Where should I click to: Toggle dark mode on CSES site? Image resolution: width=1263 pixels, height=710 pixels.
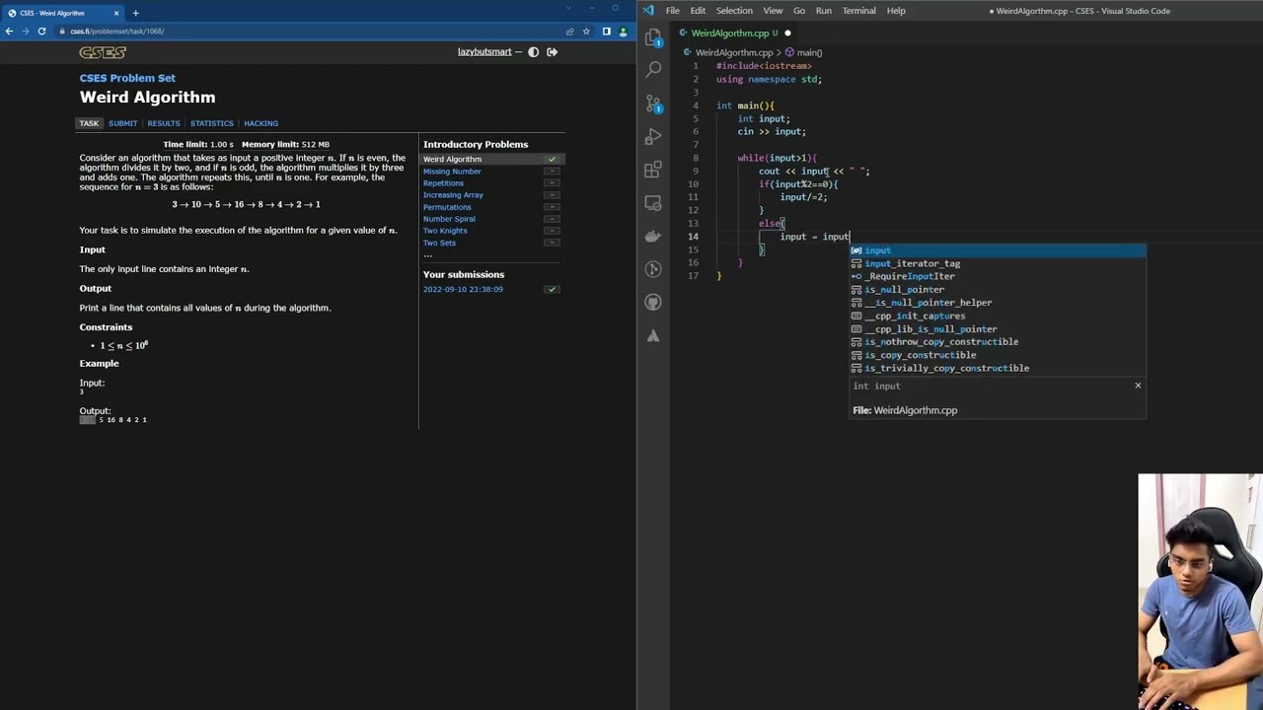(534, 52)
